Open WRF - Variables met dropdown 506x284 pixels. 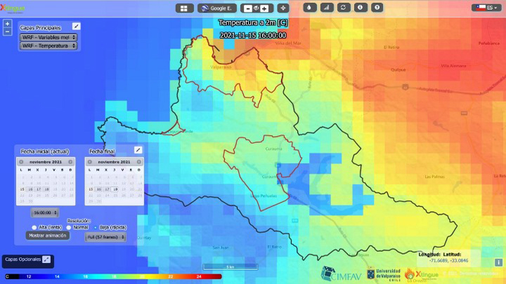coord(48,37)
